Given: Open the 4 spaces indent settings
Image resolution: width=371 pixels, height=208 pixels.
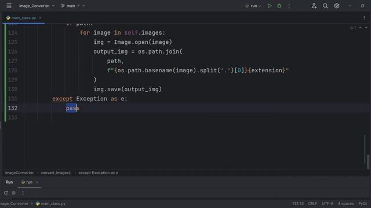Looking at the screenshot, I should (345, 203).
